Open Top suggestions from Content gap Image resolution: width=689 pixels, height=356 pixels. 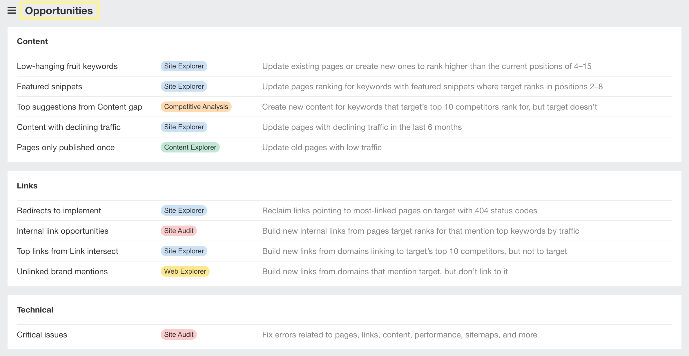click(79, 107)
